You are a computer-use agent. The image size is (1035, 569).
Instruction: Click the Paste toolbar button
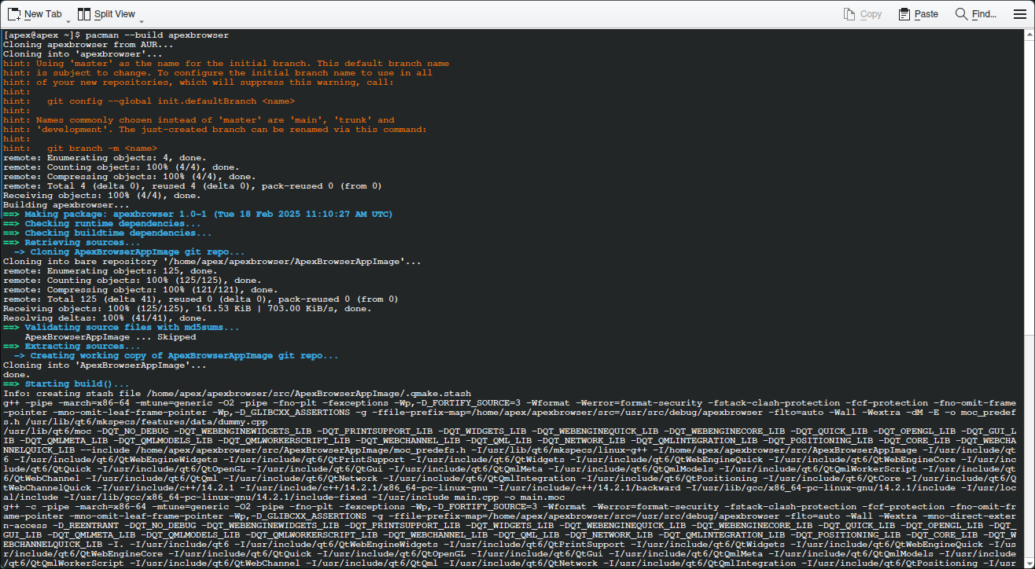[918, 14]
